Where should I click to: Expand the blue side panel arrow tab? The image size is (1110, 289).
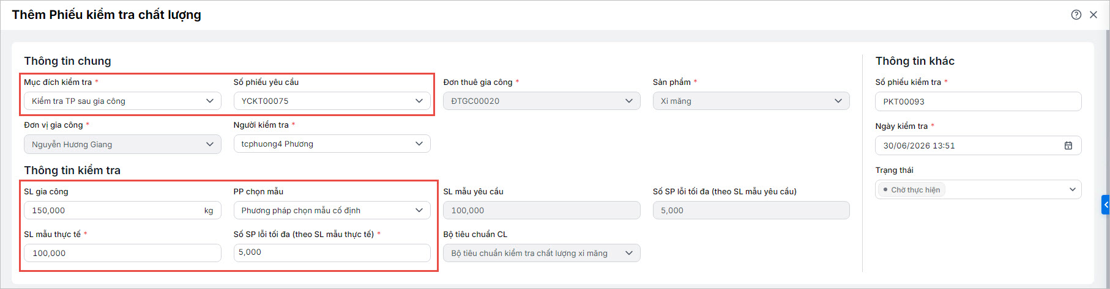tap(1106, 205)
